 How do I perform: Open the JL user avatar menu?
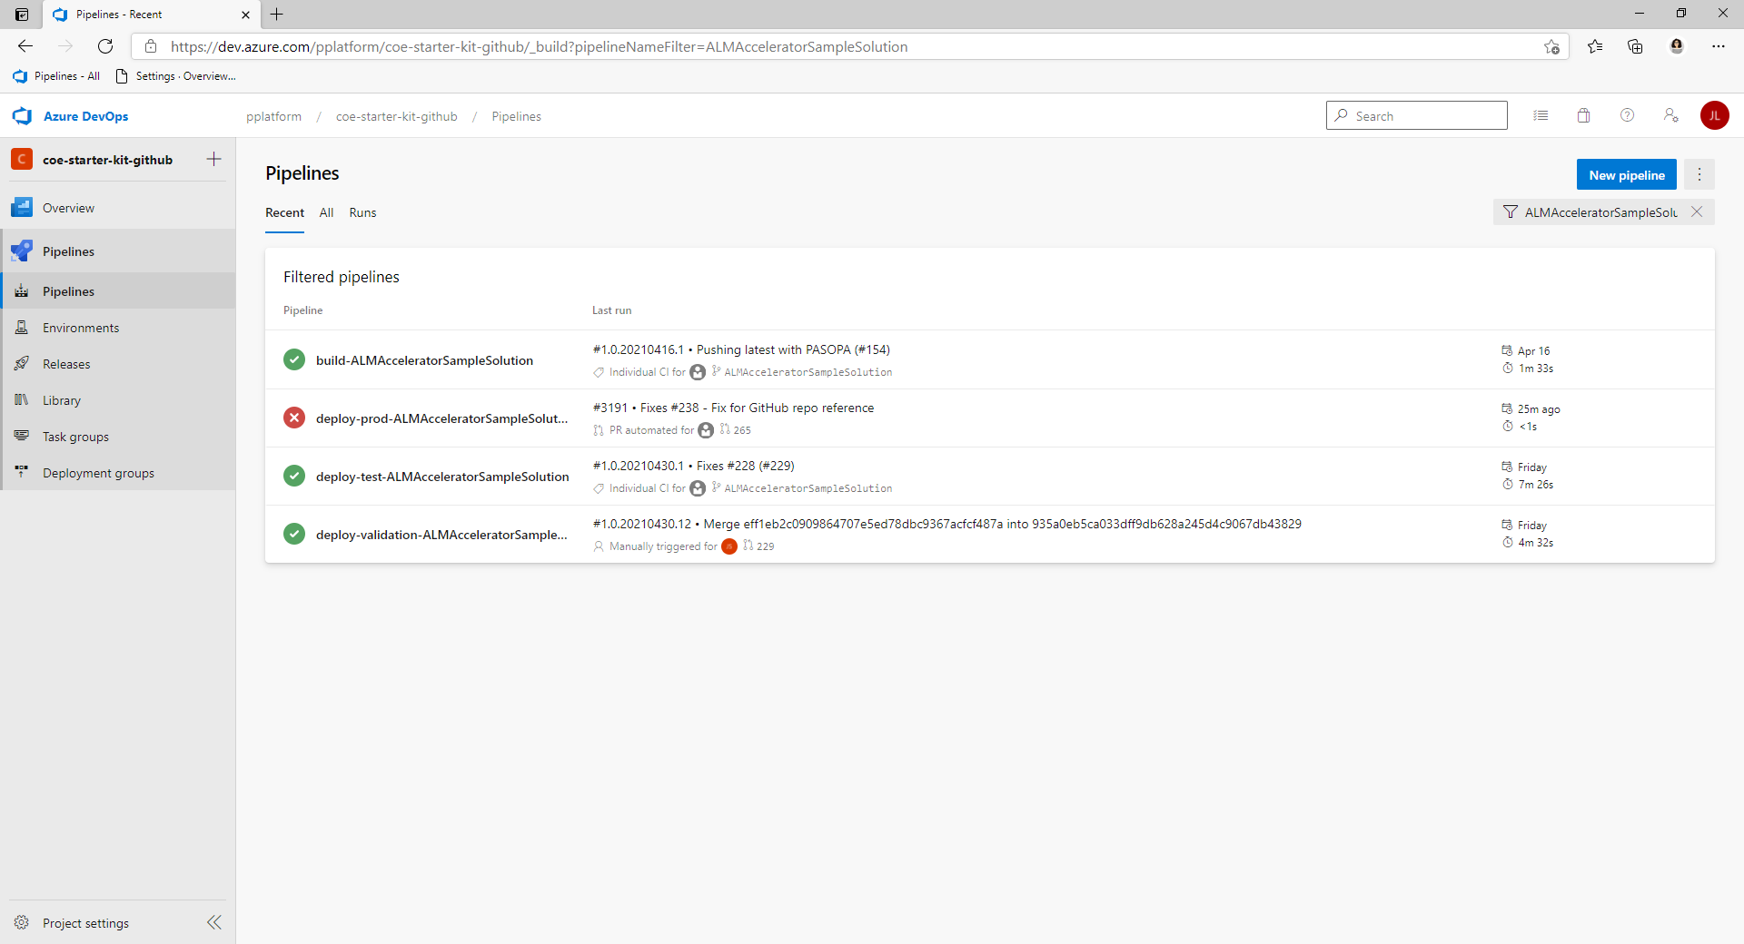(1716, 115)
